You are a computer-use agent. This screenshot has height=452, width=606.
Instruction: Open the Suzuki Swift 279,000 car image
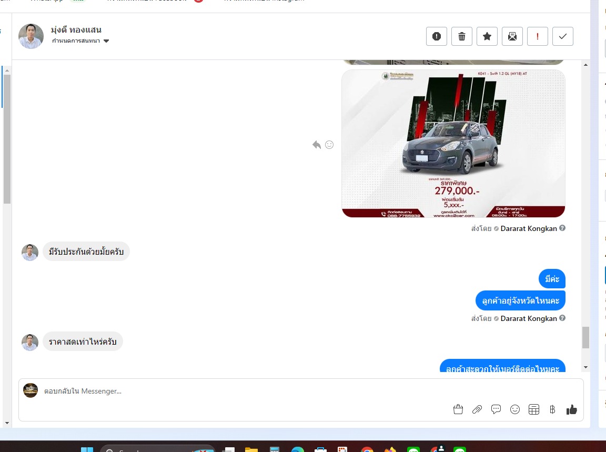[x=453, y=144]
